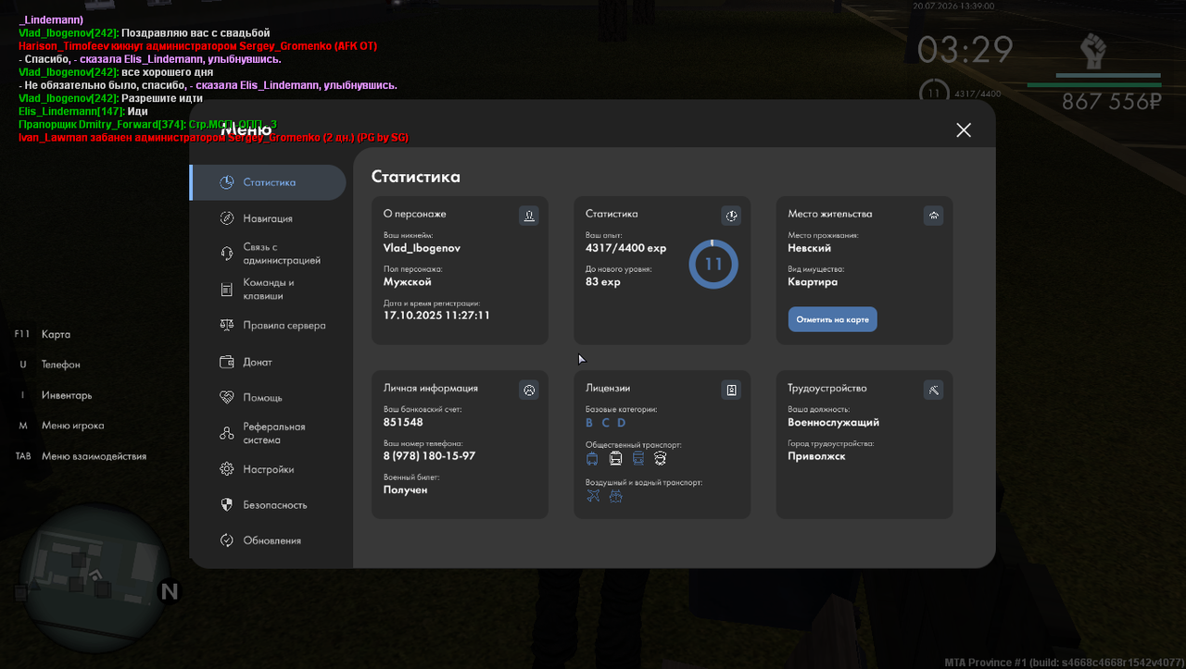1186x669 pixels.
Task: Click the fourth public transport license icon
Action: coord(660,458)
